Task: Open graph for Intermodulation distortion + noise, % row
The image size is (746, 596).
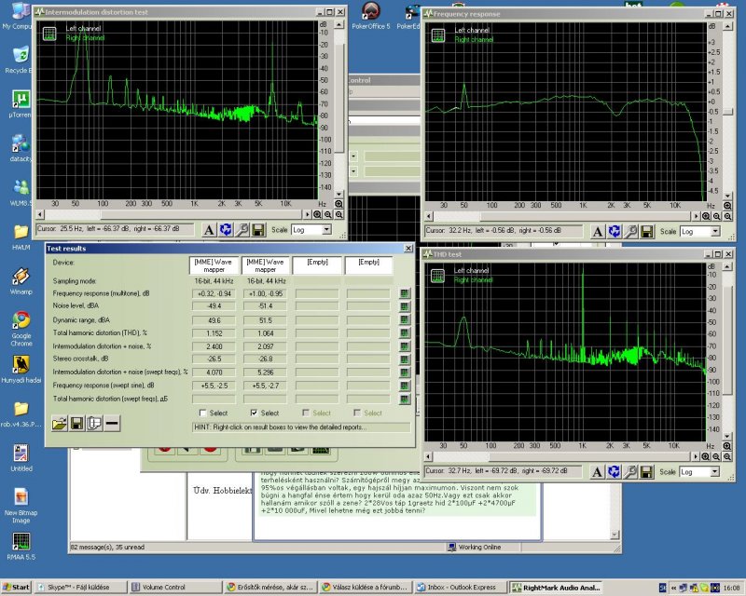Action: click(405, 346)
